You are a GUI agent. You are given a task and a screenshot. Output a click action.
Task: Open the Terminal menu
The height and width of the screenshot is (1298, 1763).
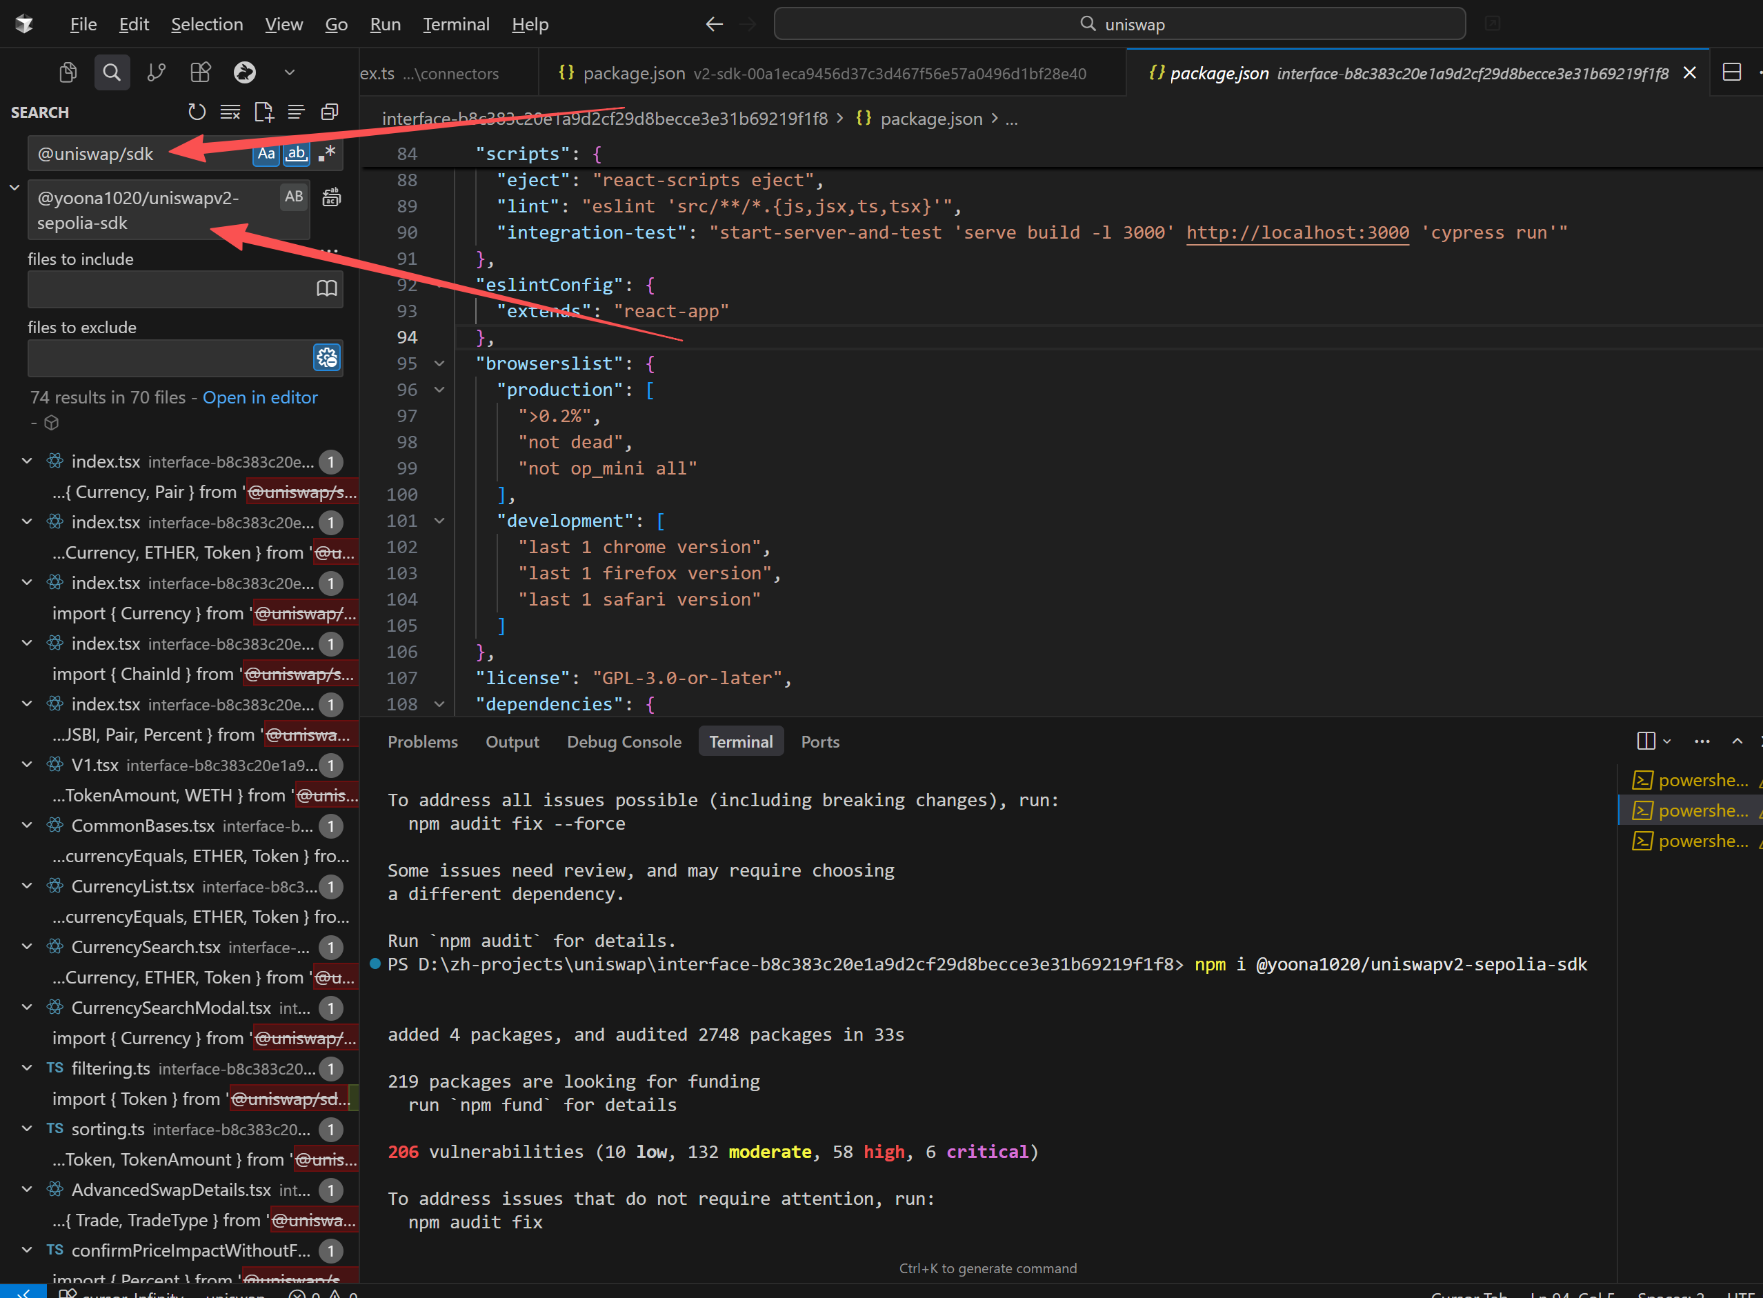(456, 24)
